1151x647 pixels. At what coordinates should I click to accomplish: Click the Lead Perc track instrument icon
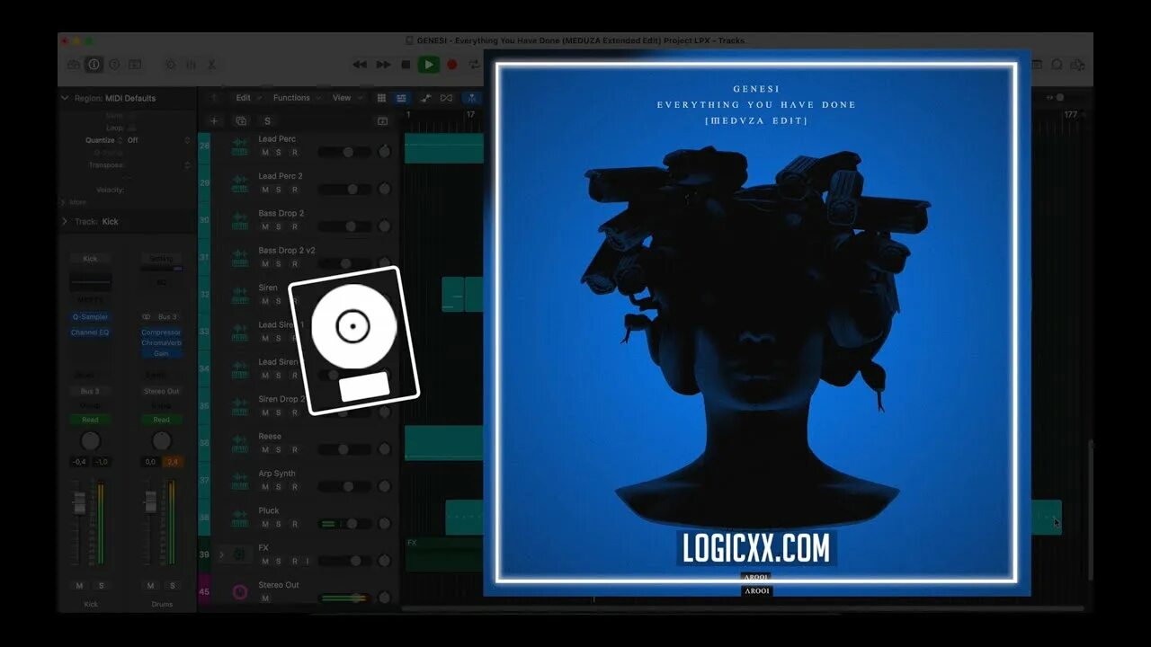pos(240,146)
